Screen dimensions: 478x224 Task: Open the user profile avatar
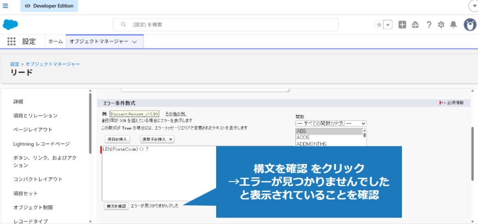[x=470, y=25]
